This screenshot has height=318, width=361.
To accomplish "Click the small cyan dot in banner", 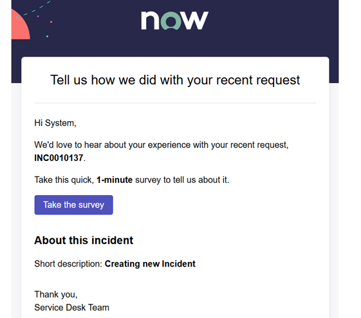I will pyautogui.click(x=47, y=37).
